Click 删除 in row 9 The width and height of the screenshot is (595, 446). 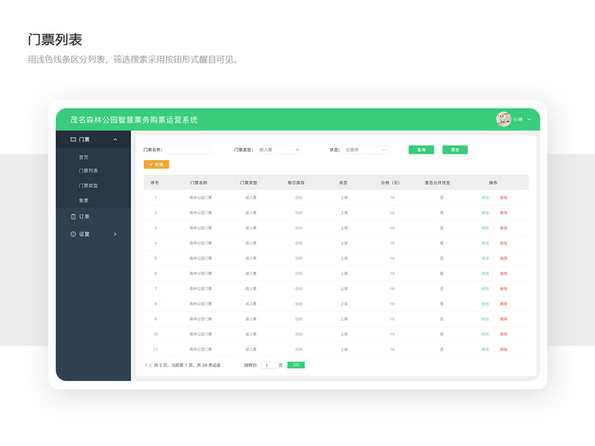tap(504, 319)
